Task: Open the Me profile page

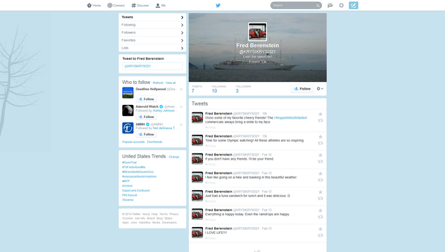Action: [x=161, y=6]
